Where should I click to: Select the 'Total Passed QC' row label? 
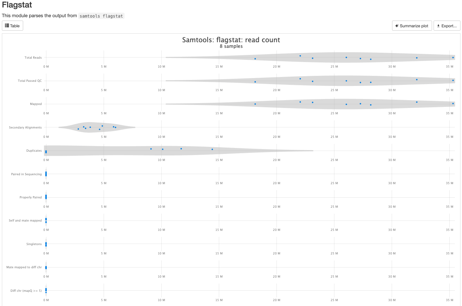coord(30,81)
